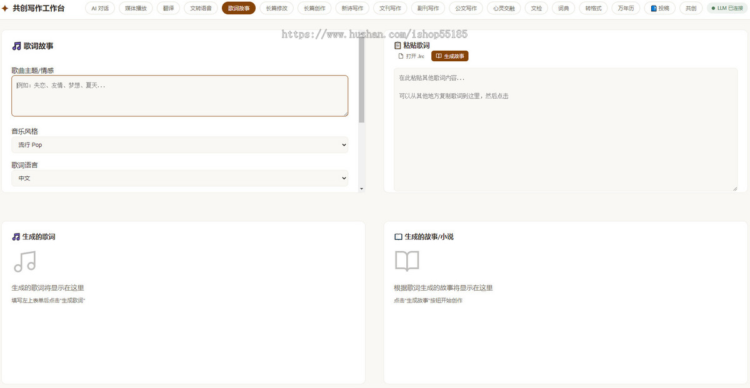Click the sparkle logo beside 共创写作工作台
This screenshot has width=750, height=388.
pyautogui.click(x=5, y=9)
